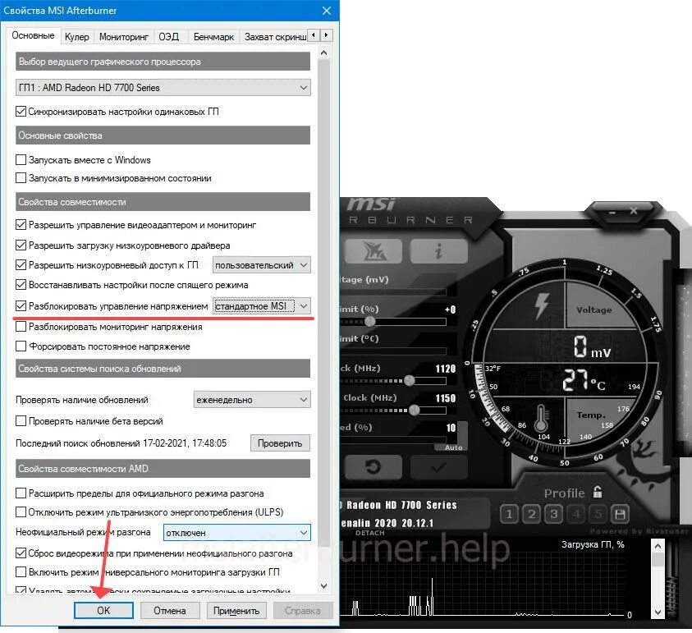Apply settings with the checkmark button
The image size is (692, 633).
438,466
